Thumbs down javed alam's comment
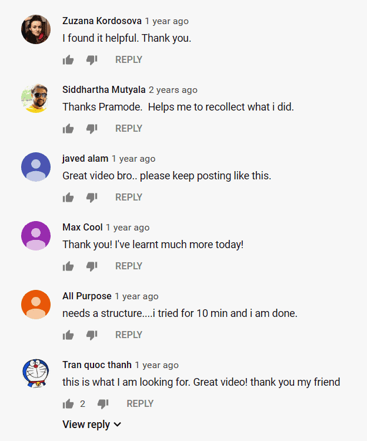The height and width of the screenshot is (441, 367). [x=91, y=198]
